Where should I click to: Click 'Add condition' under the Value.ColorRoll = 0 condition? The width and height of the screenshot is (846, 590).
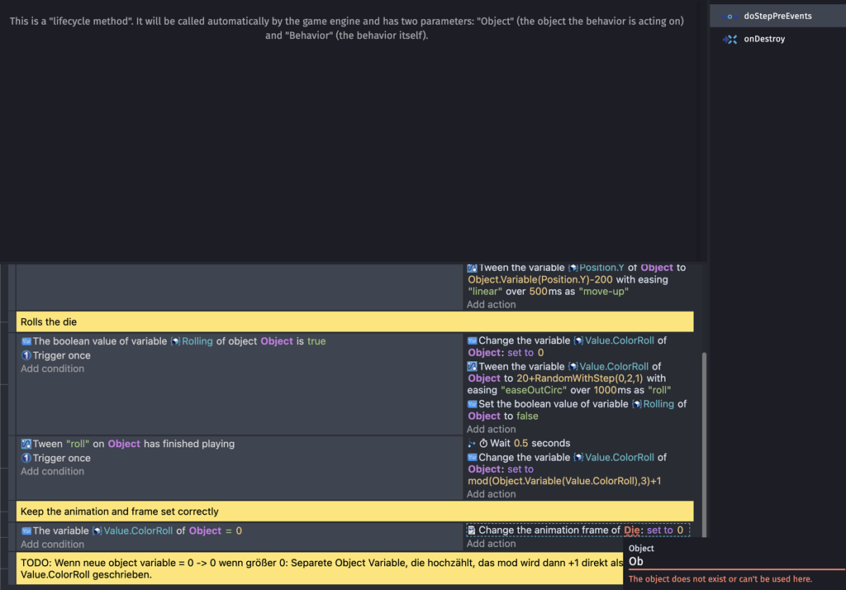pos(51,544)
